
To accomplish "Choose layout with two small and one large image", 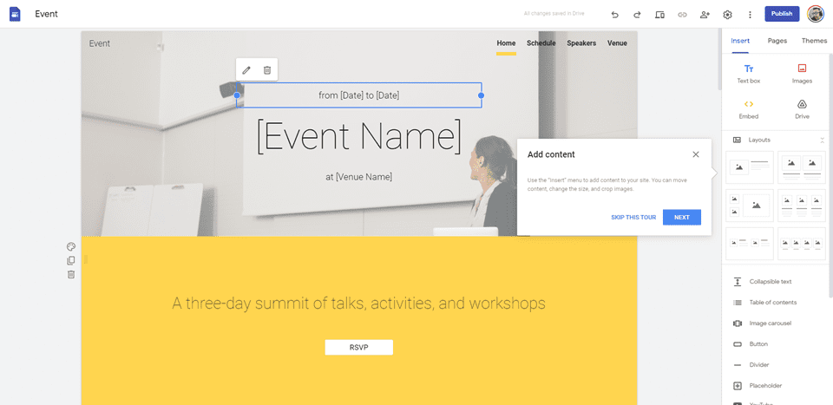I will click(749, 206).
